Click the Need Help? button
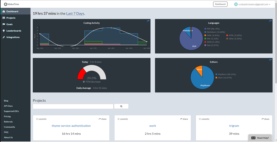 [260, 138]
